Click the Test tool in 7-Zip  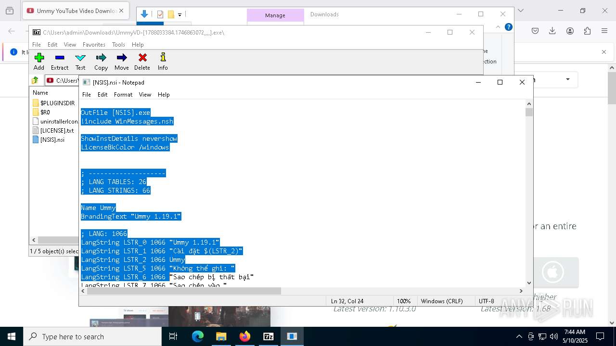click(x=80, y=62)
